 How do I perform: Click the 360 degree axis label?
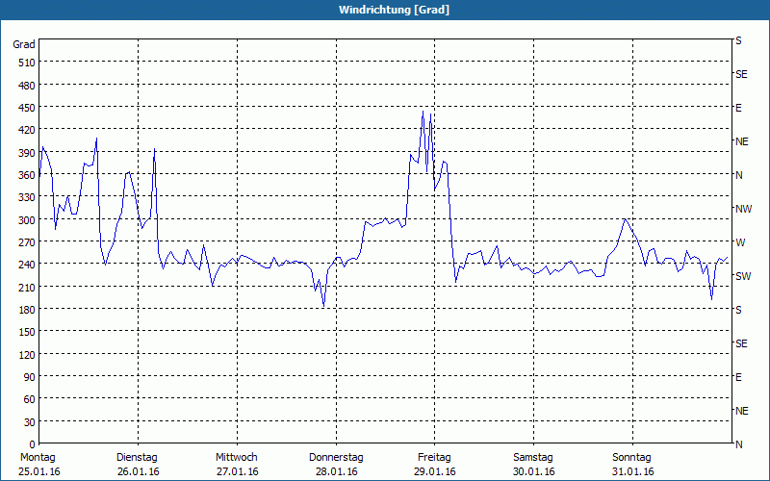27,175
